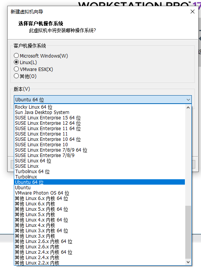Select the 32-bit Ubuntu list entry
Image resolution: width=201 pixels, height=271 pixels.
click(100, 187)
